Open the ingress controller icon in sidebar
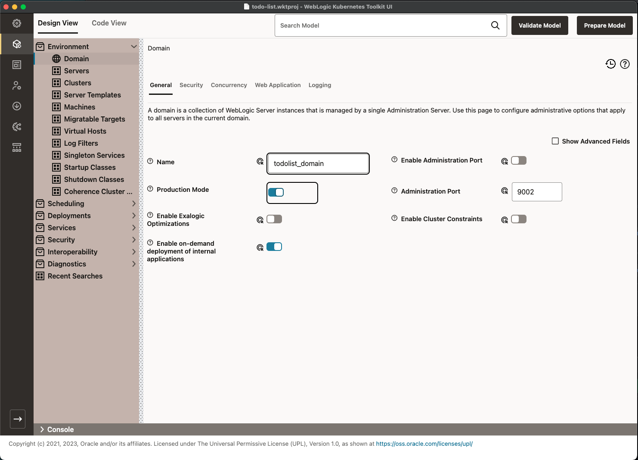 pos(17,147)
